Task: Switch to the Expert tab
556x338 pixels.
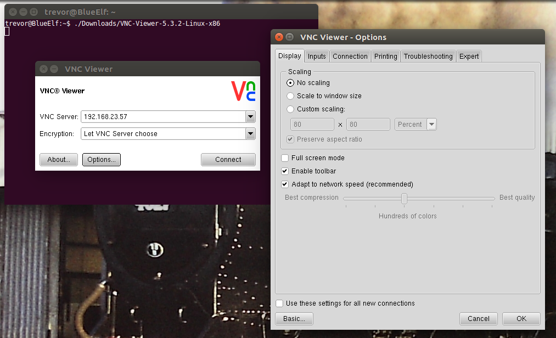Action: click(469, 57)
